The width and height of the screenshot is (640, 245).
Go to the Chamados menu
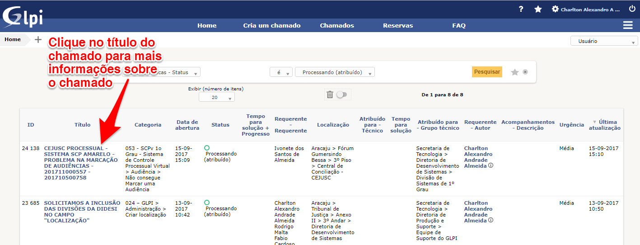(x=337, y=26)
